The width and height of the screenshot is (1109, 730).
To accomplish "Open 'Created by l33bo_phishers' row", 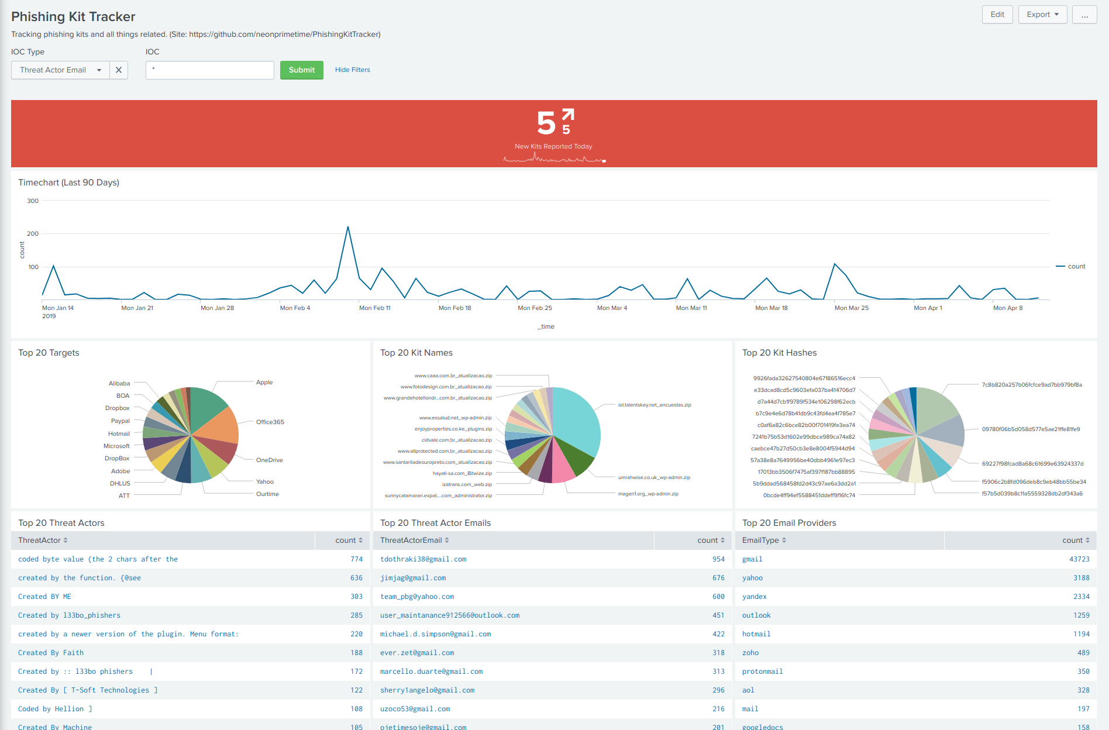I will coord(191,615).
